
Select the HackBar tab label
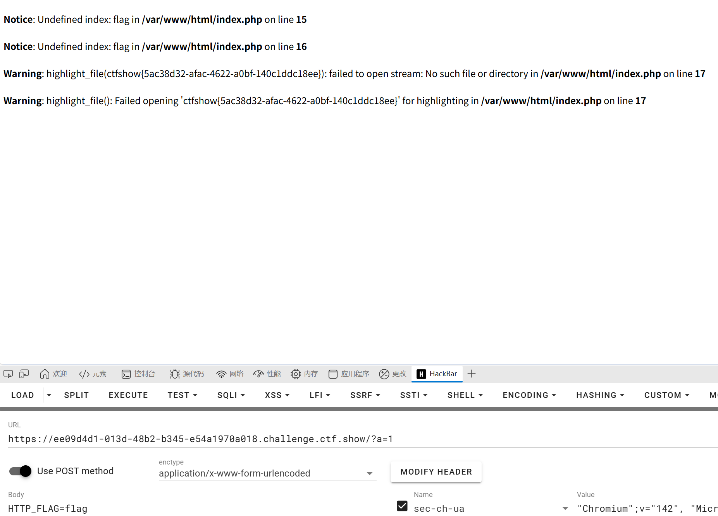coord(443,374)
